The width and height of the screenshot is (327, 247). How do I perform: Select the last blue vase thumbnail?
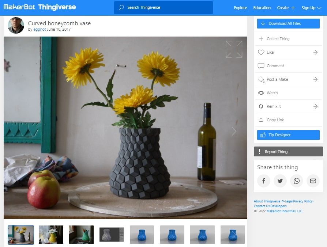click(x=232, y=234)
